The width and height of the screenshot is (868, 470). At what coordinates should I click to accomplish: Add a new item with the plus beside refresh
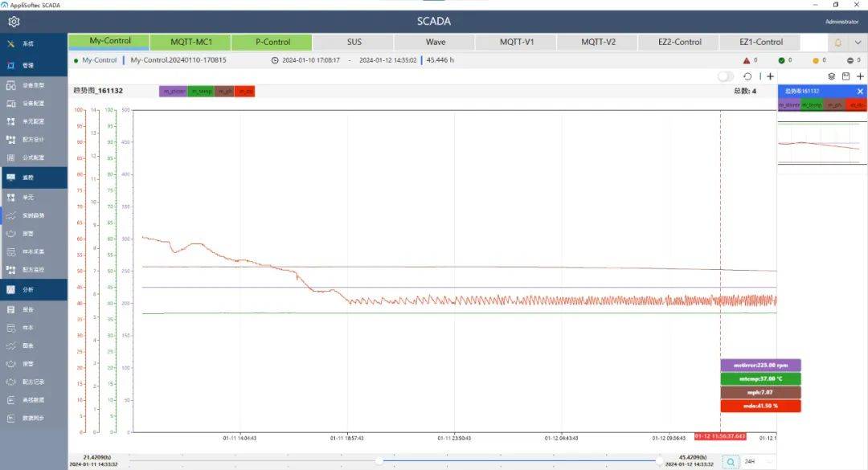770,76
